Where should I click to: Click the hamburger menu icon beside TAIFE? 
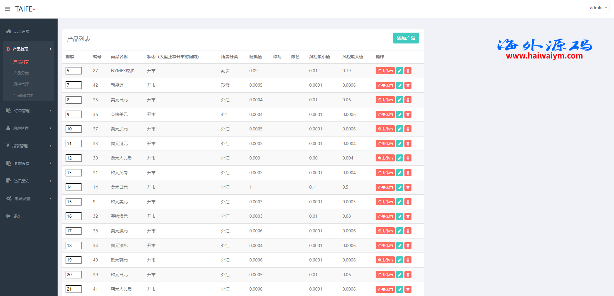[x=7, y=9]
